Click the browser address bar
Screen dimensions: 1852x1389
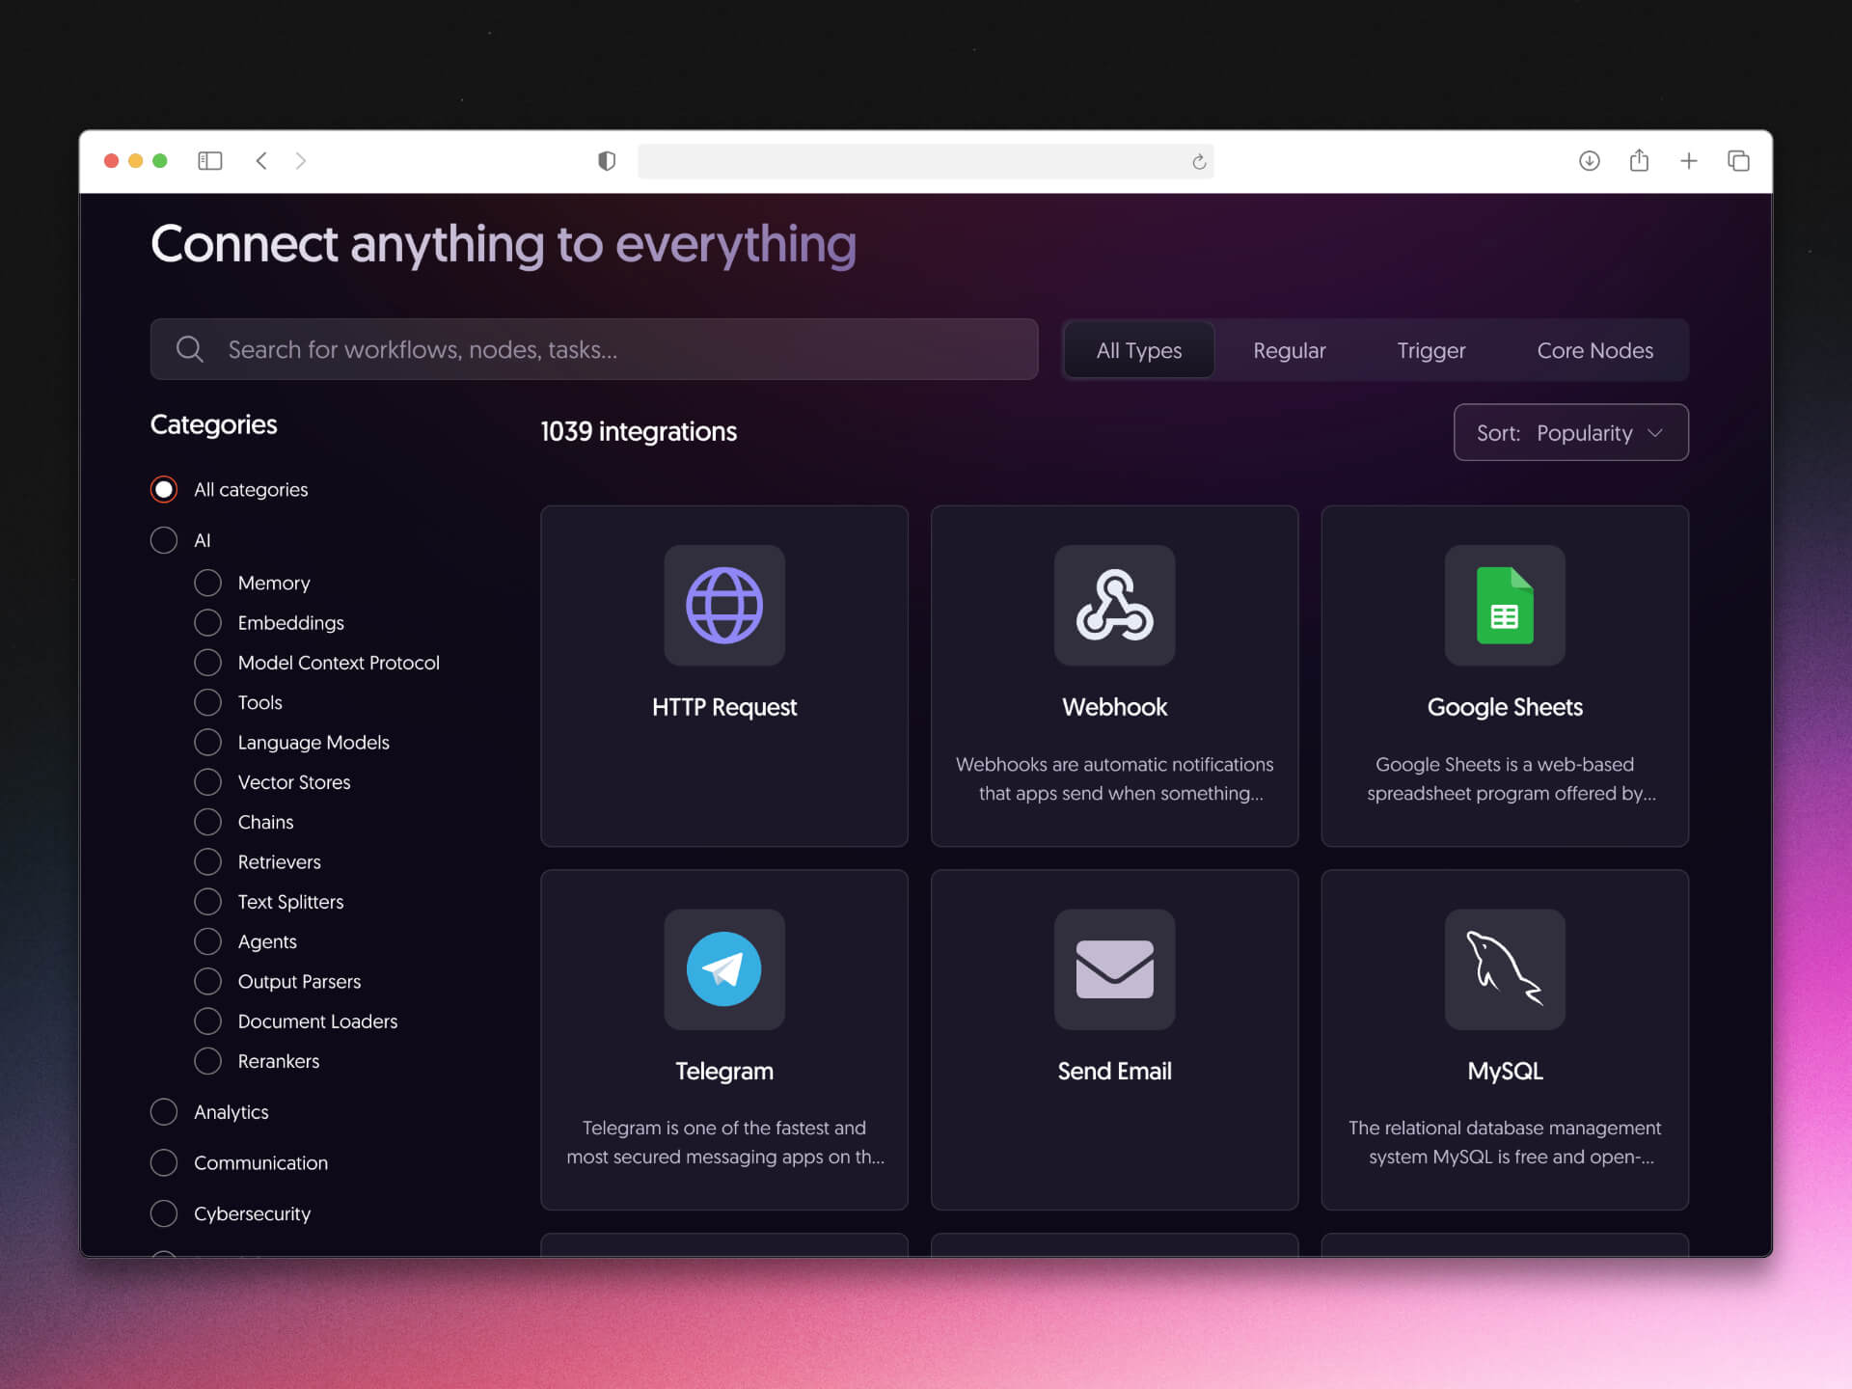click(x=925, y=161)
